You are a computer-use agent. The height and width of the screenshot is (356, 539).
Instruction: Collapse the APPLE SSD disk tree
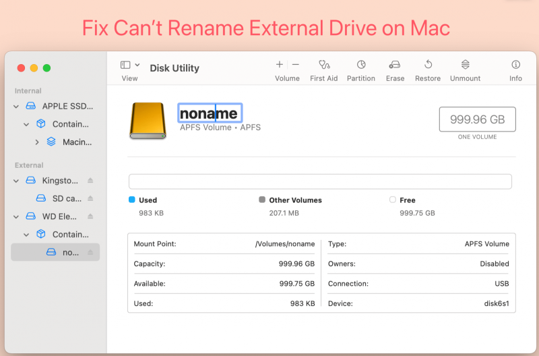tap(16, 107)
